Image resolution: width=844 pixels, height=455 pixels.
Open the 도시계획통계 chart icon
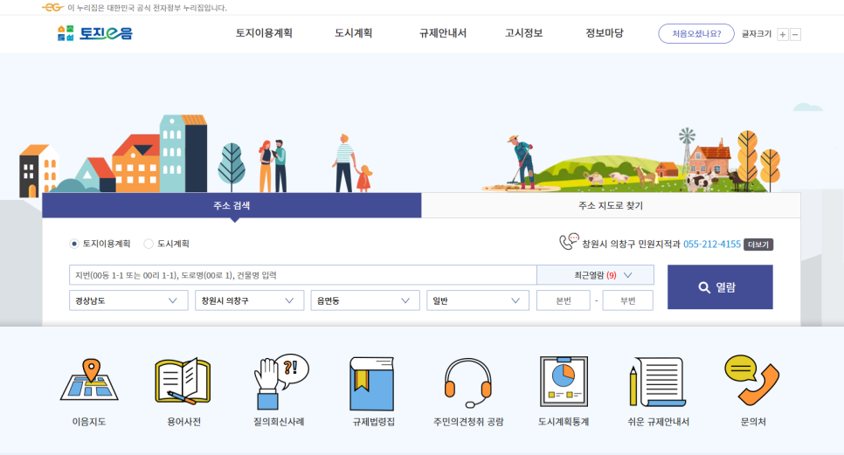click(564, 382)
